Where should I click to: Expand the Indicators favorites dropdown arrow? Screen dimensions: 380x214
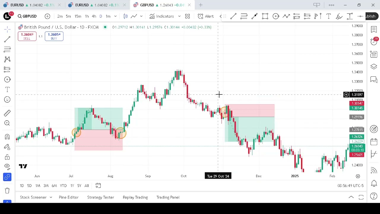click(179, 16)
